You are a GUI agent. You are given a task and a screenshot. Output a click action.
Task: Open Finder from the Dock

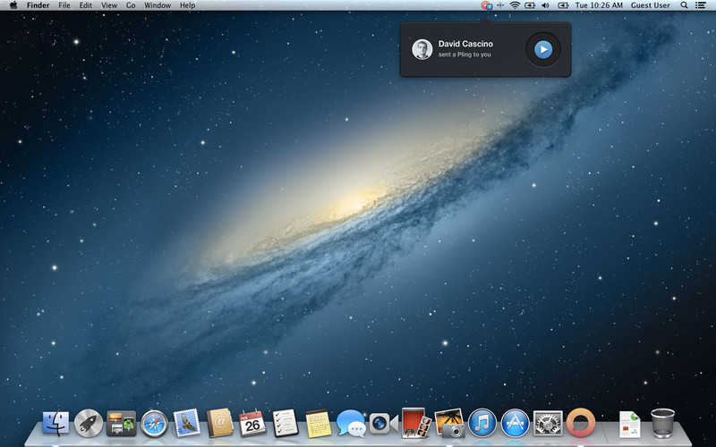point(55,423)
